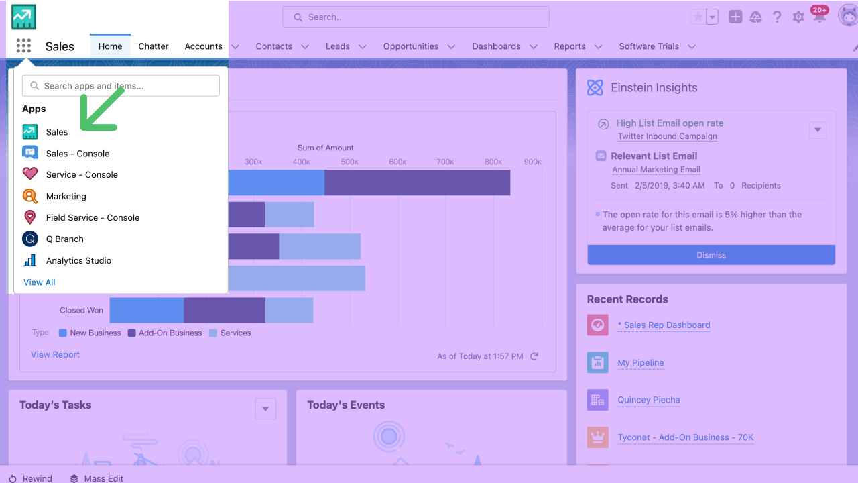Expand the Dashboards tab dropdown chevron

pyautogui.click(x=534, y=46)
